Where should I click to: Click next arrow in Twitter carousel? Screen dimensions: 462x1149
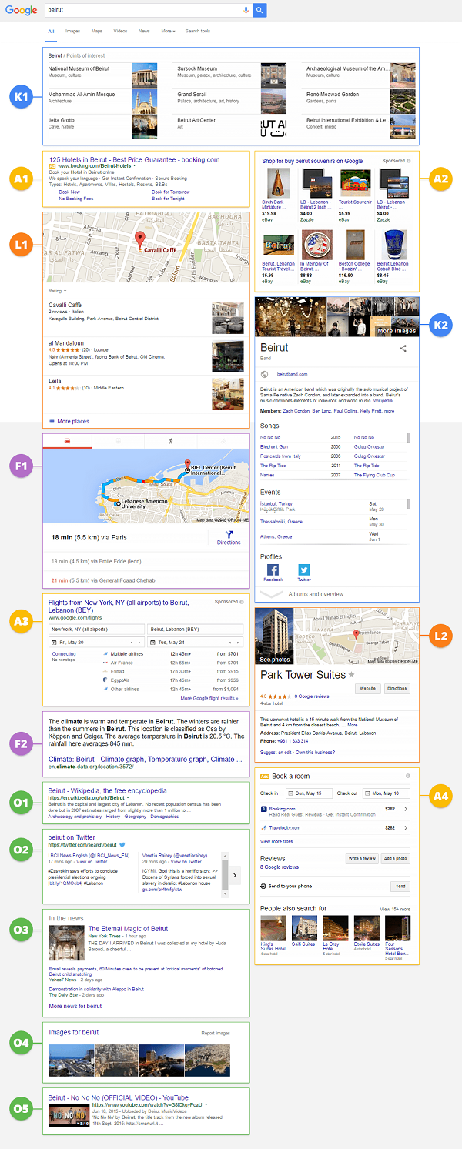click(x=235, y=874)
